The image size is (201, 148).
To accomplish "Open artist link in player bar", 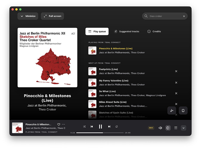I will tap(45, 128).
